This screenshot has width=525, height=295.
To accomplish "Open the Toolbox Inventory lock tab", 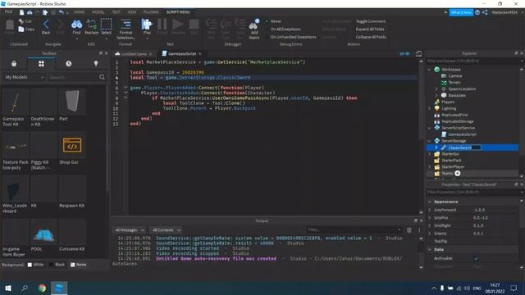I will point(14,64).
